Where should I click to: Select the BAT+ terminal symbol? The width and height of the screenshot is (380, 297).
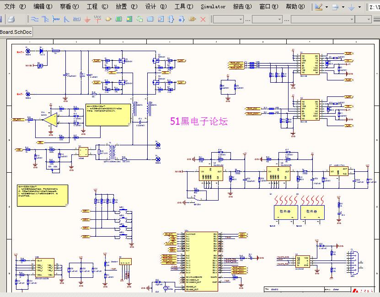28,51
